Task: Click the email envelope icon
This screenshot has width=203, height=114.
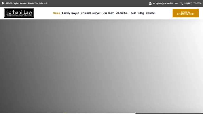Action: [x=150, y=3]
